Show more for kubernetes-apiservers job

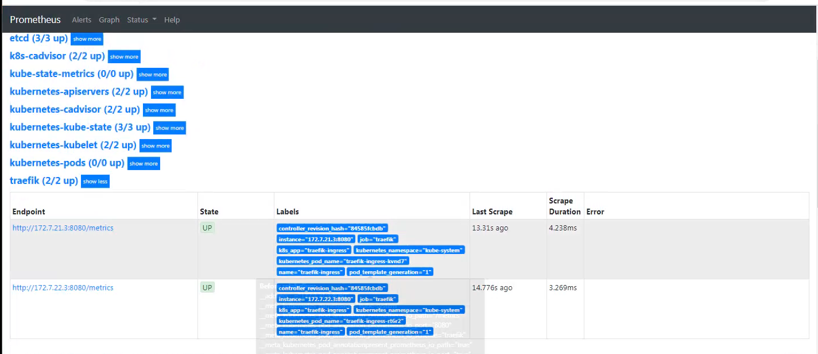[x=167, y=93]
